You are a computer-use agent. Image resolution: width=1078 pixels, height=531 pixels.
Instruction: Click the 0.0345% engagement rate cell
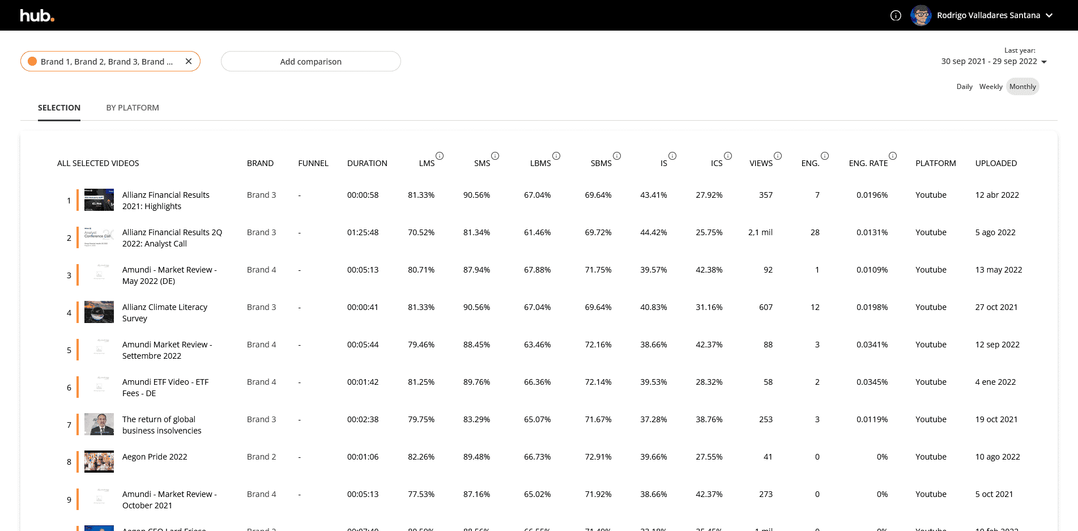tap(872, 382)
